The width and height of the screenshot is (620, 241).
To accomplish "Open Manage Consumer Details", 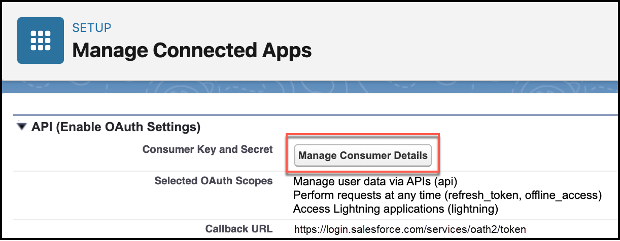I will [x=363, y=155].
